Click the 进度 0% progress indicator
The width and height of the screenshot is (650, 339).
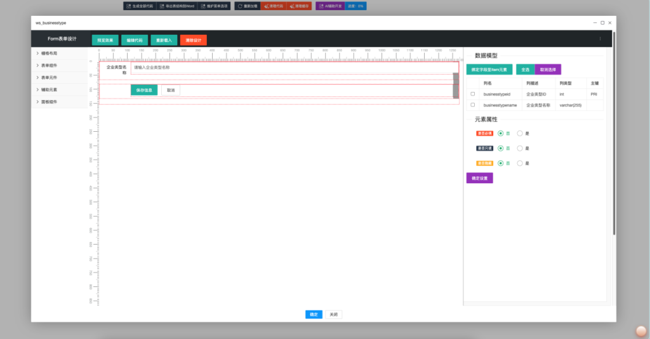356,6
